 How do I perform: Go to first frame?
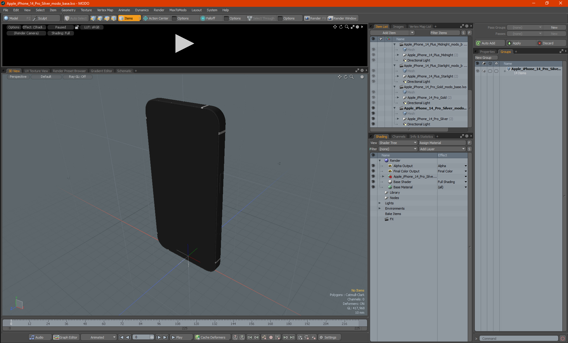(x=121, y=337)
